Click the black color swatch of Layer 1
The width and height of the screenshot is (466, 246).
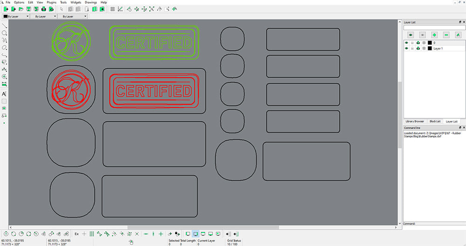click(x=430, y=48)
